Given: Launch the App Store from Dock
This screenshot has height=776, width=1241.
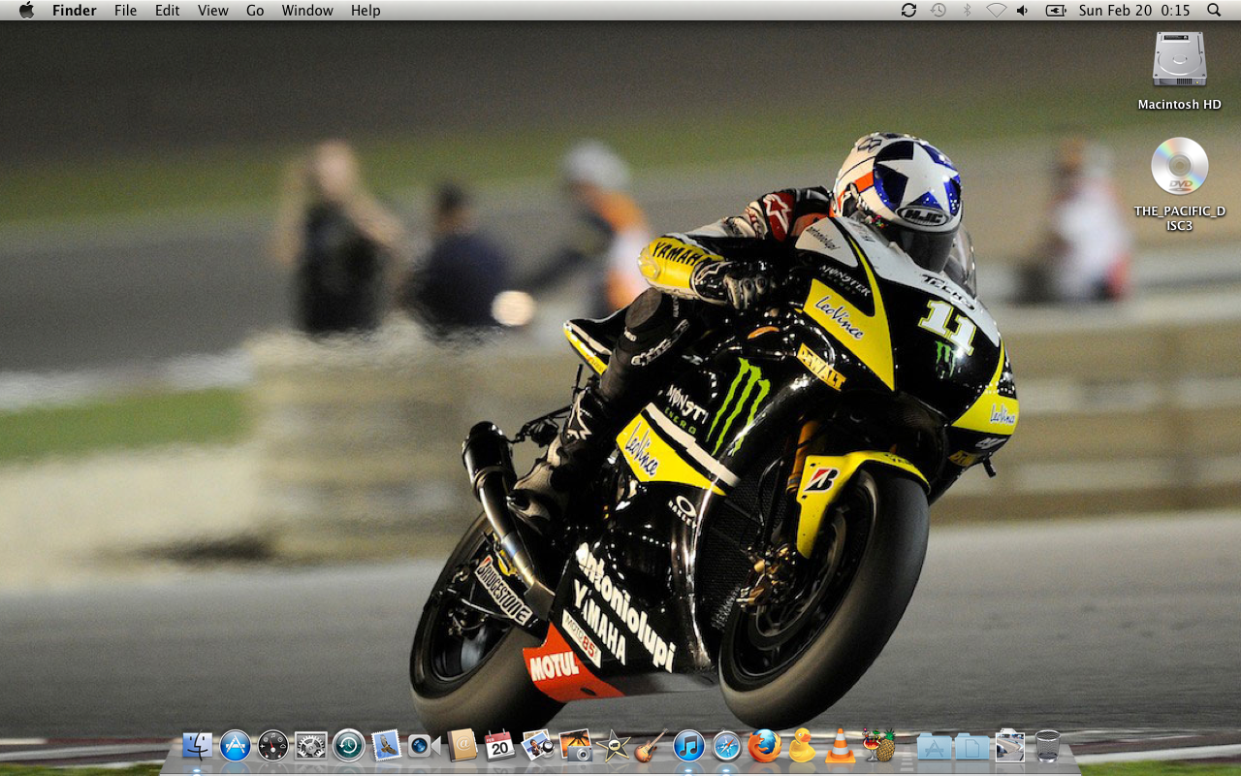Looking at the screenshot, I should point(236,745).
